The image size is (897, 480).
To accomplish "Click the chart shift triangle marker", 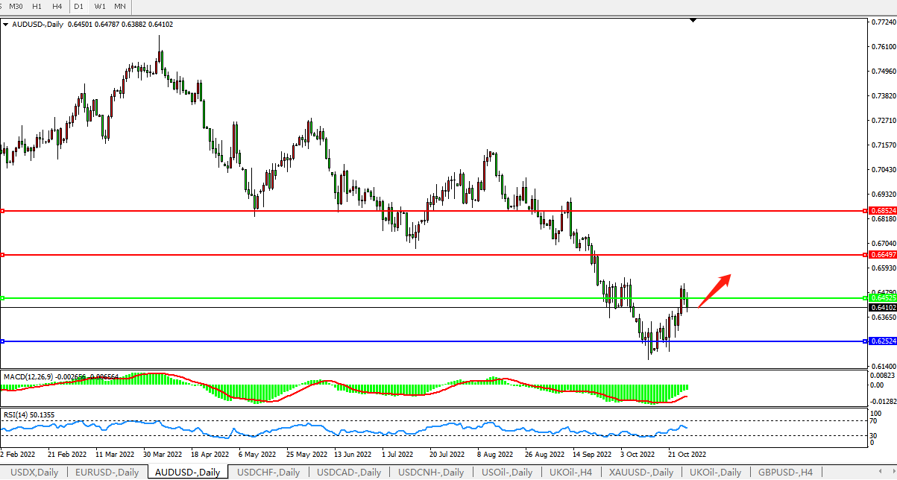I will tap(693, 21).
